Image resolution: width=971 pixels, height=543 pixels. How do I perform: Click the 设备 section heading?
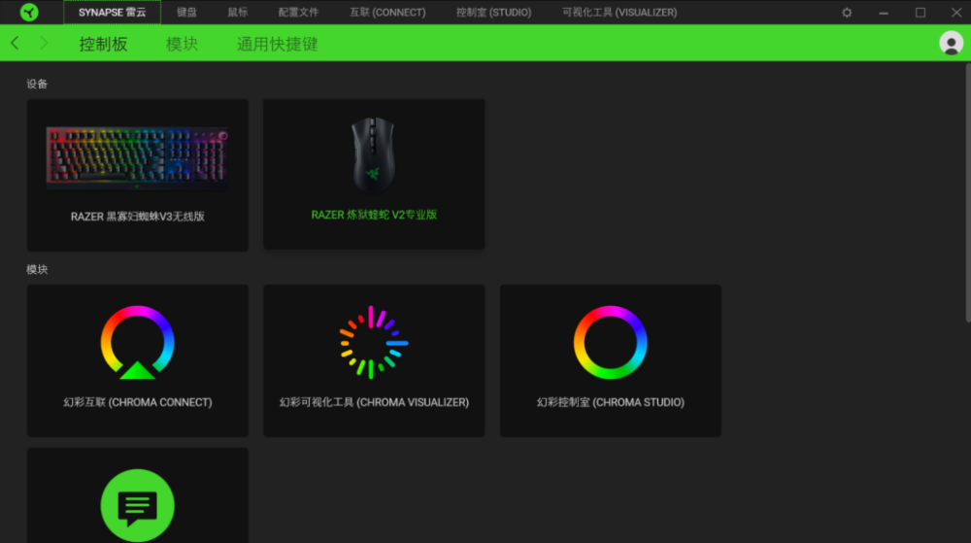37,85
